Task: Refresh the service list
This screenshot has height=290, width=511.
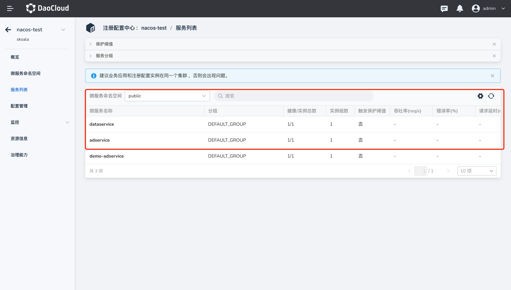Action: [491, 96]
